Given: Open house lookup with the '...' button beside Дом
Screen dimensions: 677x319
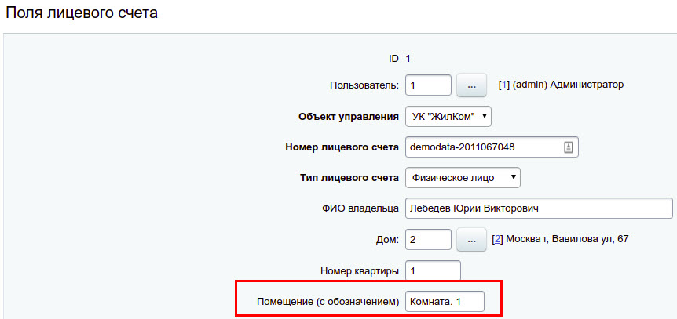Looking at the screenshot, I should (471, 240).
